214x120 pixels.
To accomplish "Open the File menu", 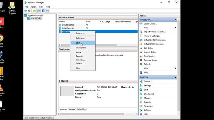I will point(26,7).
